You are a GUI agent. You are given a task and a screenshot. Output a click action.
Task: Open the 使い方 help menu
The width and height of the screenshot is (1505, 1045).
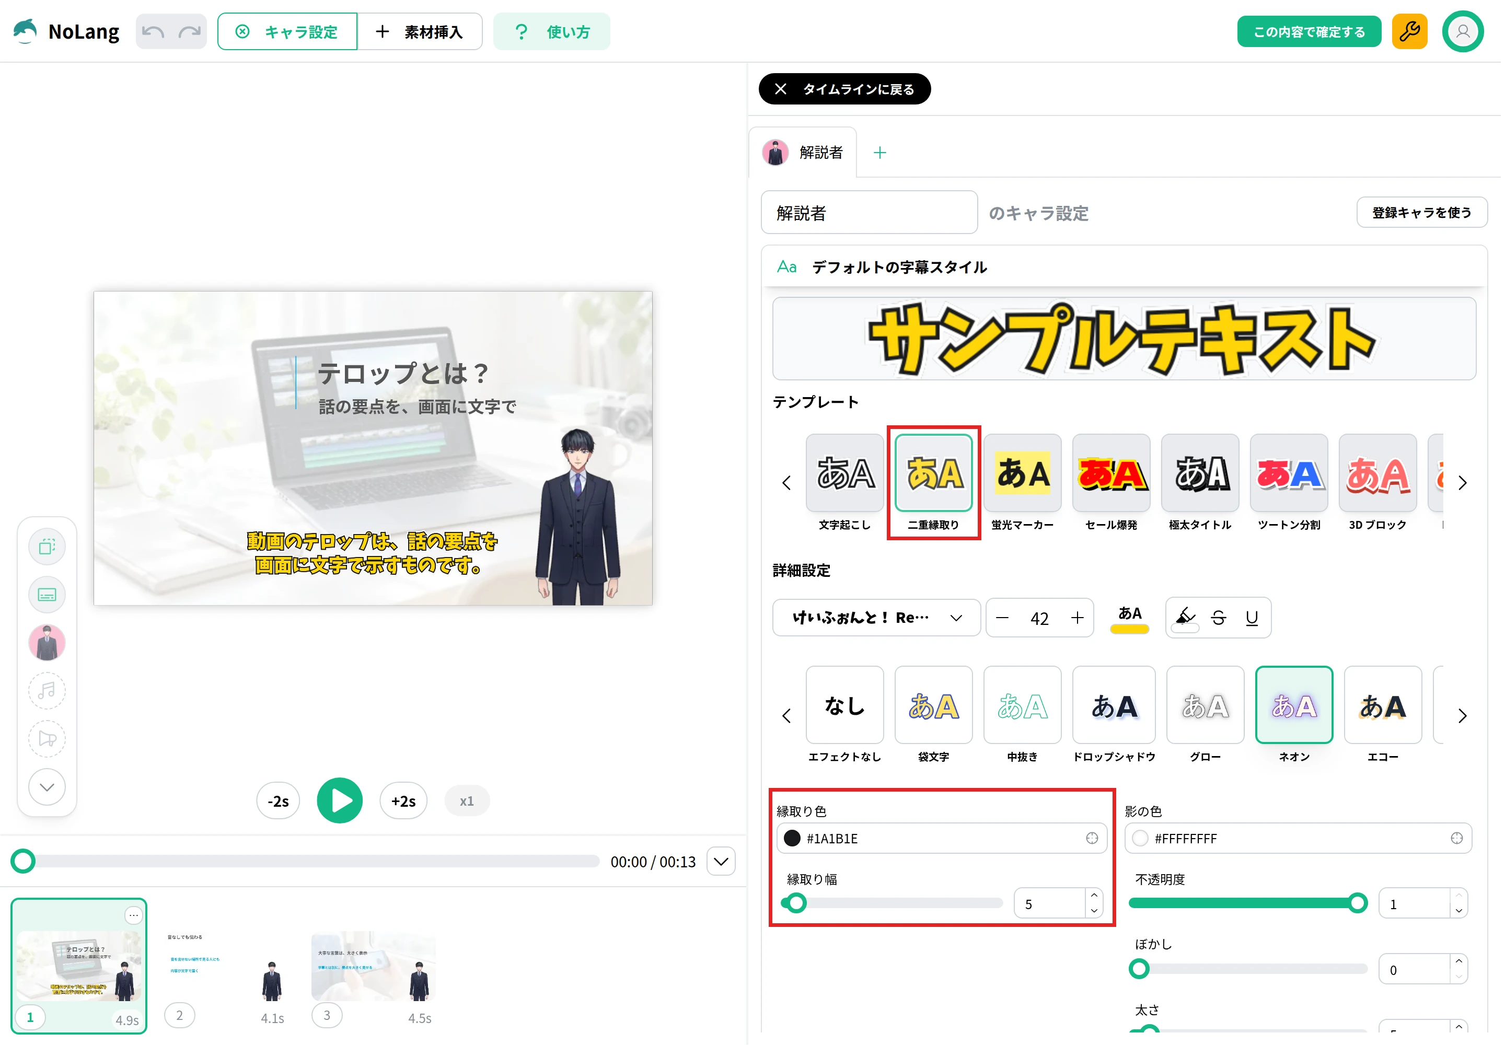(551, 31)
